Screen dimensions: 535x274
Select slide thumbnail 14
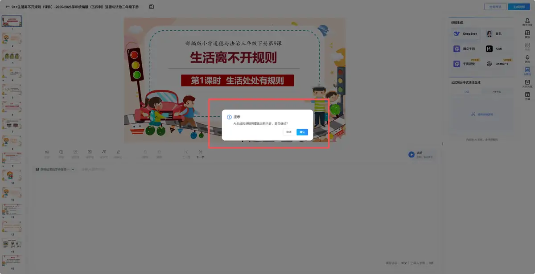tap(12, 244)
